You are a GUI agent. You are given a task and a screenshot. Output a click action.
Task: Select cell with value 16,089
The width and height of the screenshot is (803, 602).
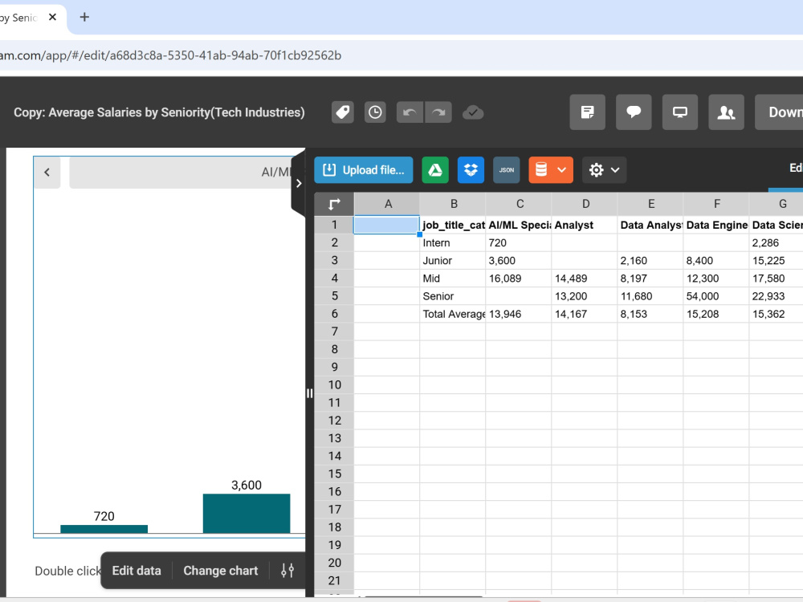[520, 279]
